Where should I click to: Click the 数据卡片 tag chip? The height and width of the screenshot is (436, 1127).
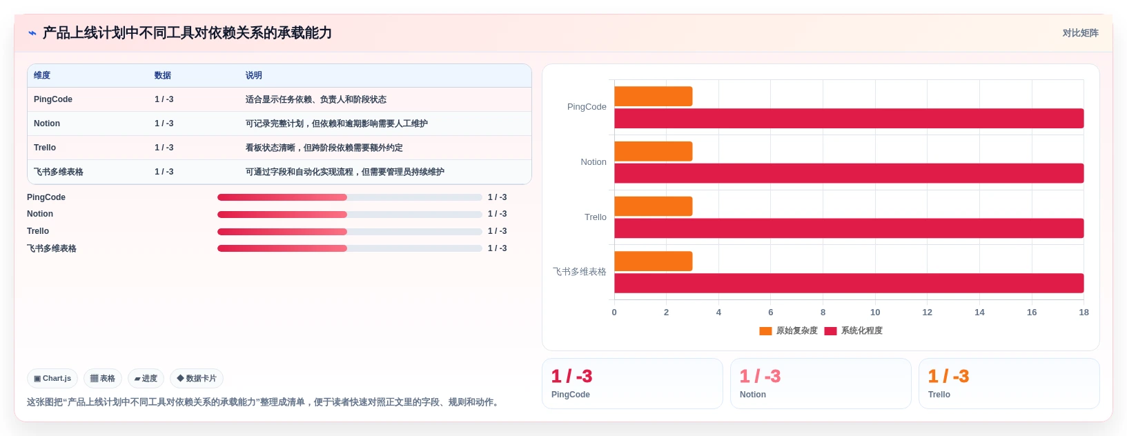(197, 379)
